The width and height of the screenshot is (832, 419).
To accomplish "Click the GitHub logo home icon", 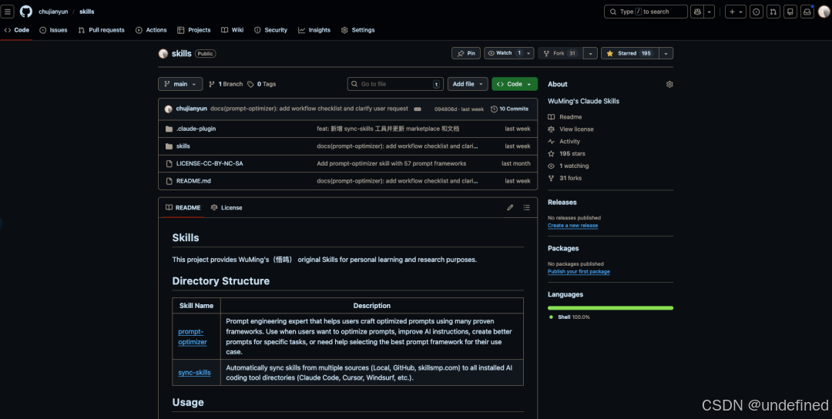I will [x=26, y=12].
